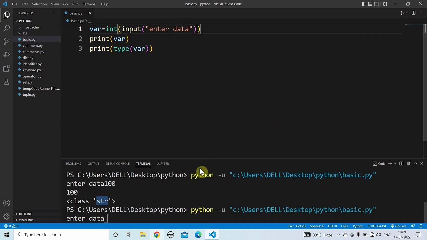Toggle the bottom panel layout button
Image resolution: width=427 pixels, height=240 pixels.
tap(370, 4)
